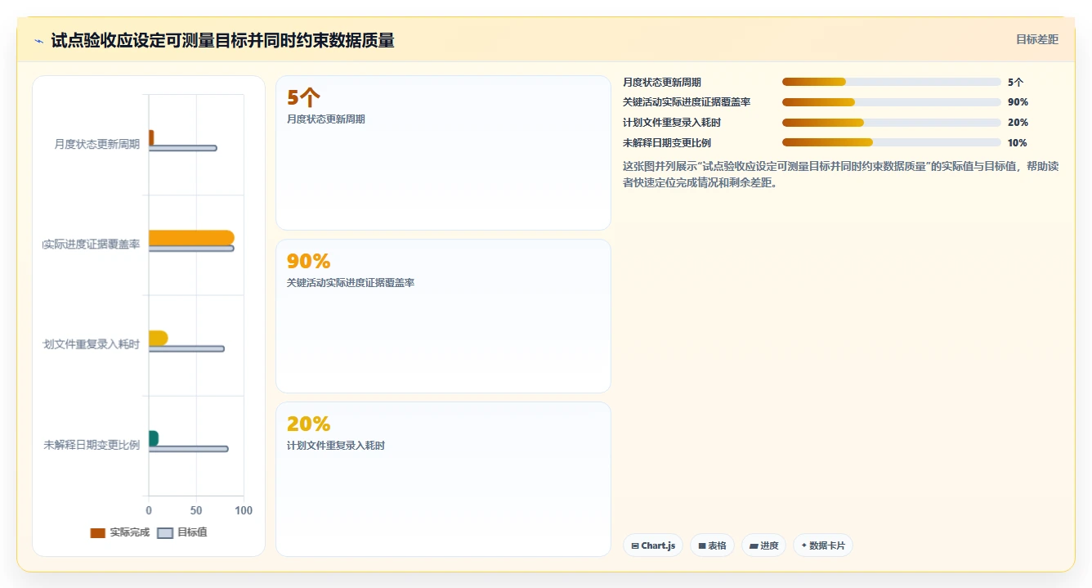Click the 目标差距 tag in the header
The height and width of the screenshot is (588, 1092).
coord(1036,39)
